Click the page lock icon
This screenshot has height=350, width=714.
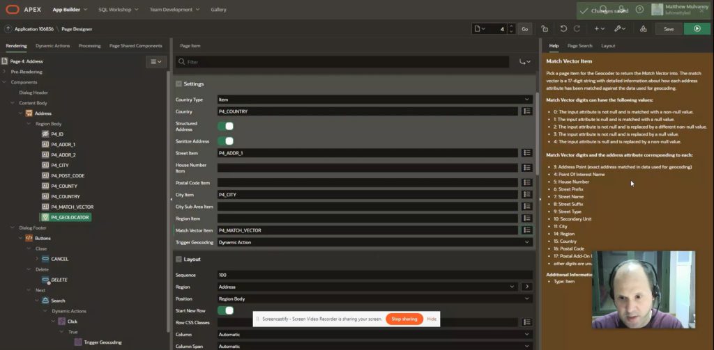coord(545,29)
